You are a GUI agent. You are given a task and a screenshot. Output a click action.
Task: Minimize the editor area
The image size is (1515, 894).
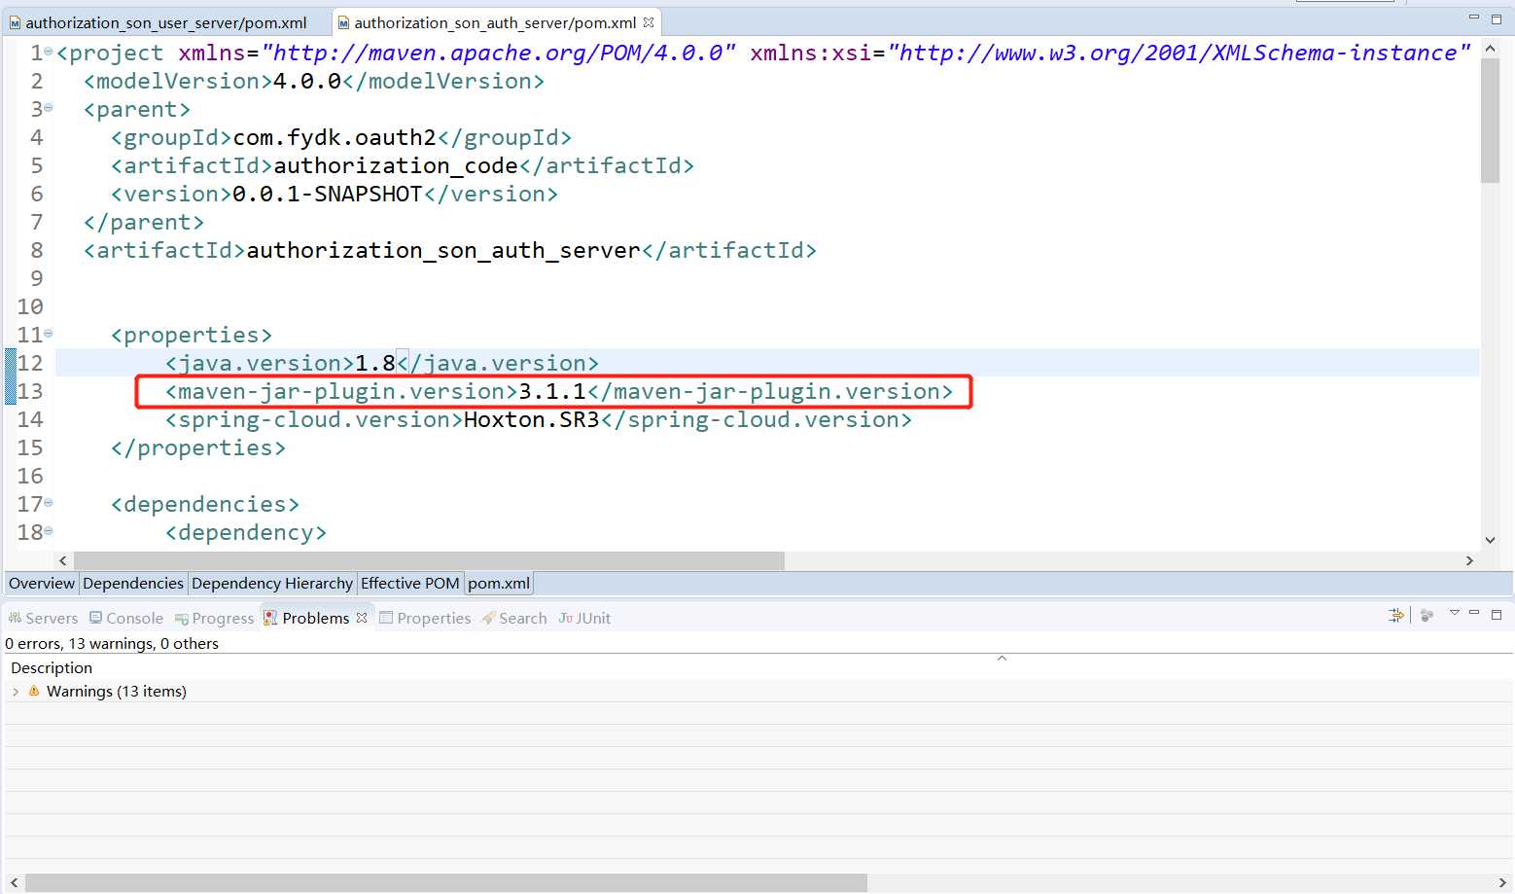(x=1474, y=18)
